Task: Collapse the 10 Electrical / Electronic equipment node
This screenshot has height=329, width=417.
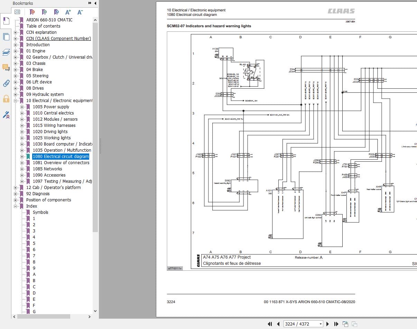Action: 16,101
